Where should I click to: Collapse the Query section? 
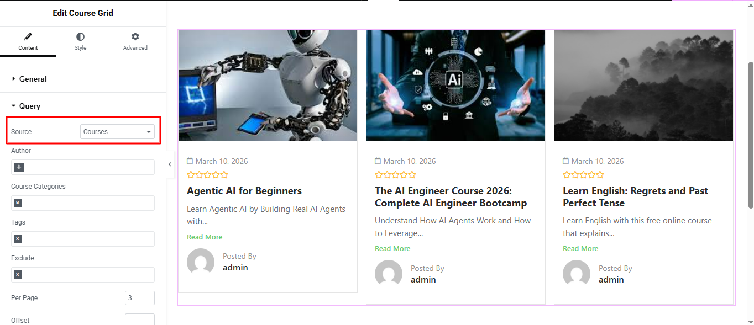click(30, 106)
